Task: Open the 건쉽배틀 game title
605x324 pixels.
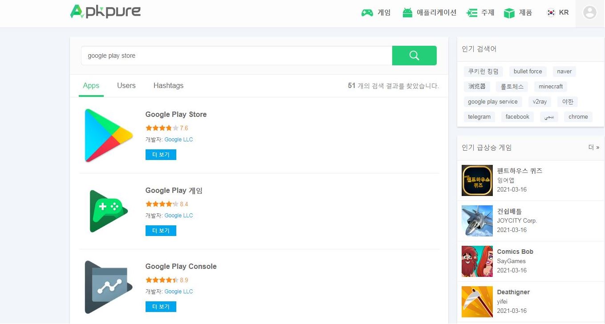Action: point(509,211)
